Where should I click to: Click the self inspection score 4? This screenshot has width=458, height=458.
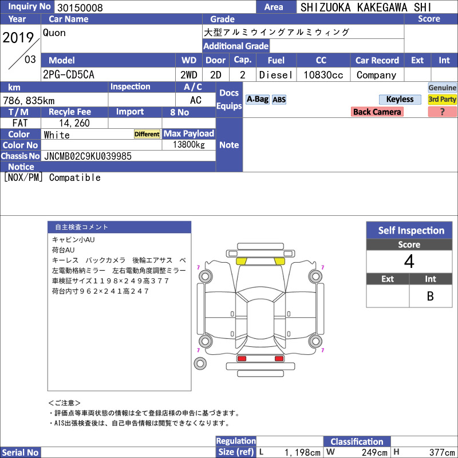coord(409,262)
